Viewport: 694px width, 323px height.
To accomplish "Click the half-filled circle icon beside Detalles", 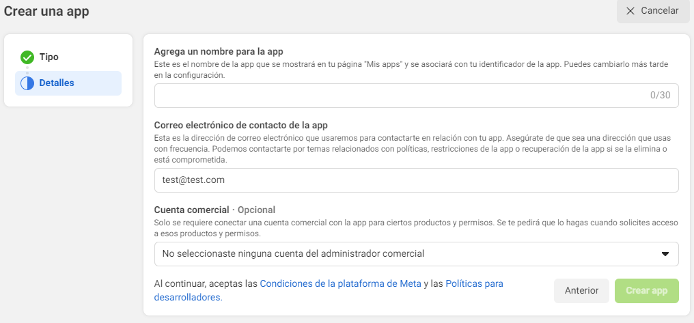I will click(27, 83).
